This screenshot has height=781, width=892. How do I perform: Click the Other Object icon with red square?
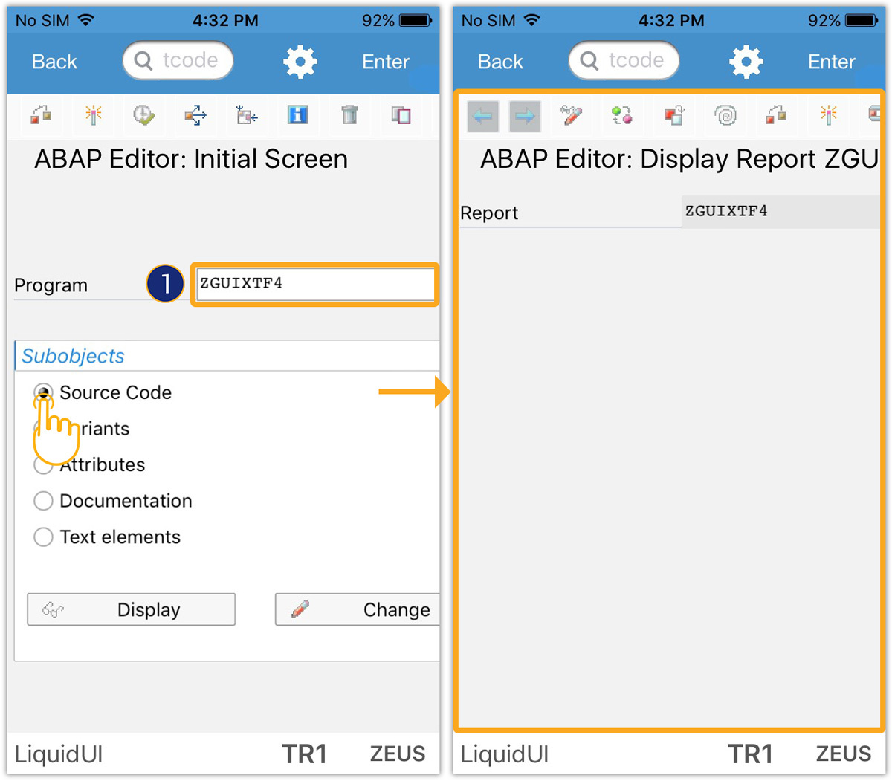pos(673,116)
